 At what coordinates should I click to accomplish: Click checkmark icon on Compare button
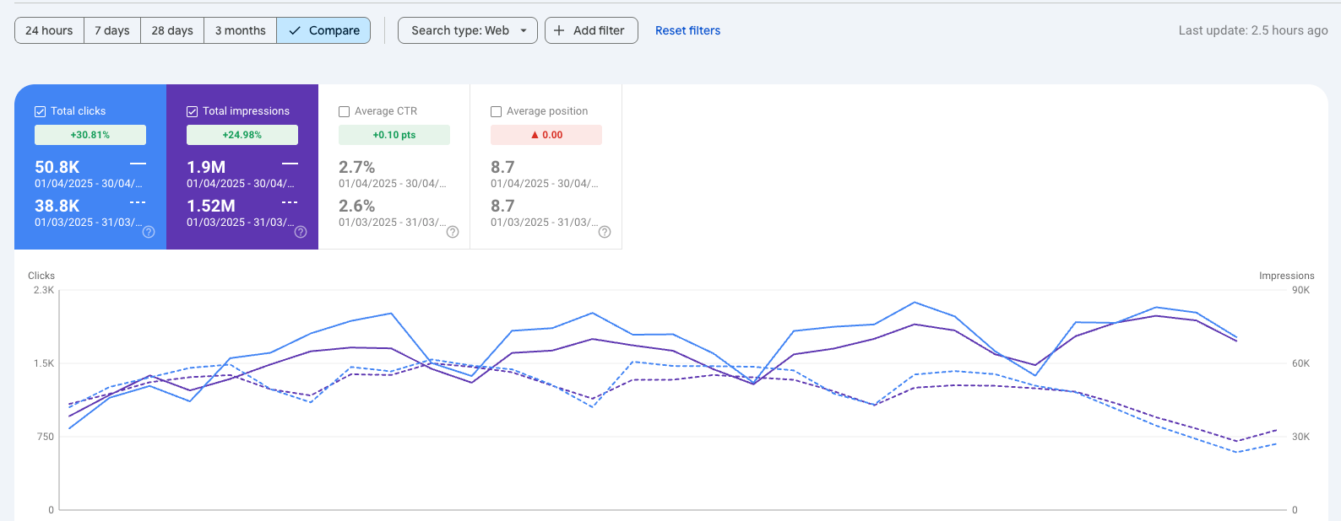point(295,30)
